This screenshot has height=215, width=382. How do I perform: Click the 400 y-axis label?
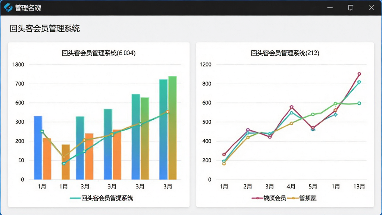click(x=207, y=141)
